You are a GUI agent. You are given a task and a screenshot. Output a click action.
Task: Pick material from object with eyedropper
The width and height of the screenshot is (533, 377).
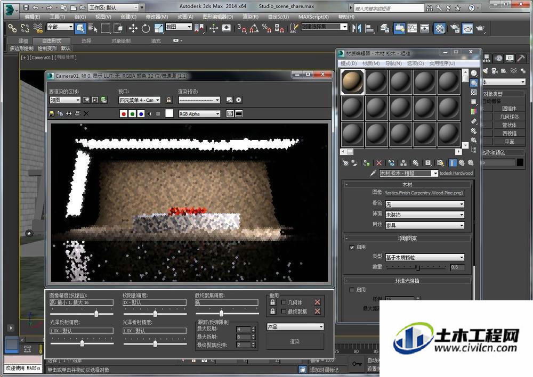373,173
